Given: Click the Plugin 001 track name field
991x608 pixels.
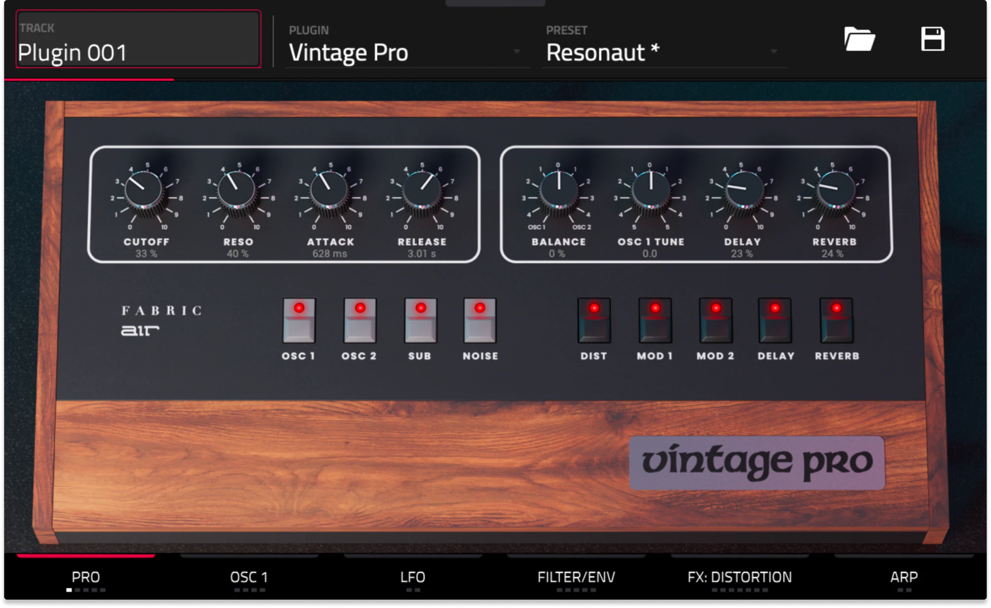Looking at the screenshot, I should point(138,40).
